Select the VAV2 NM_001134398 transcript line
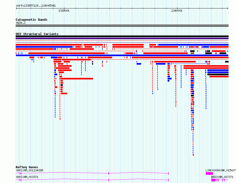This screenshot has width=236, height=183. pyautogui.click(x=92, y=173)
